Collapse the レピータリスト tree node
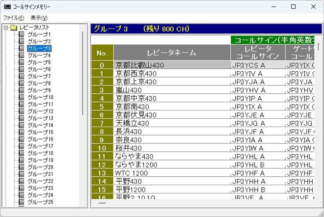This screenshot has height=217, width=324. [5, 27]
